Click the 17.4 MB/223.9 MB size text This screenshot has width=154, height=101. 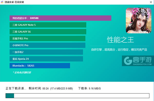62,88
